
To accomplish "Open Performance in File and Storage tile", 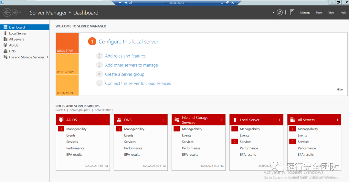I will coord(191,148).
